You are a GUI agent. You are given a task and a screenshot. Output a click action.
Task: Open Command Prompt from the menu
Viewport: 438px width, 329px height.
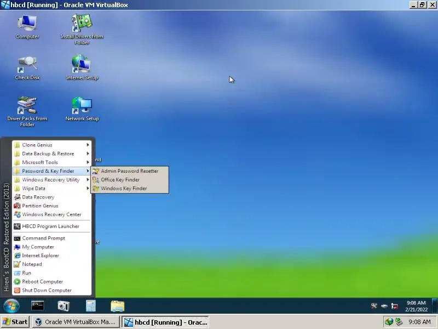point(51,238)
